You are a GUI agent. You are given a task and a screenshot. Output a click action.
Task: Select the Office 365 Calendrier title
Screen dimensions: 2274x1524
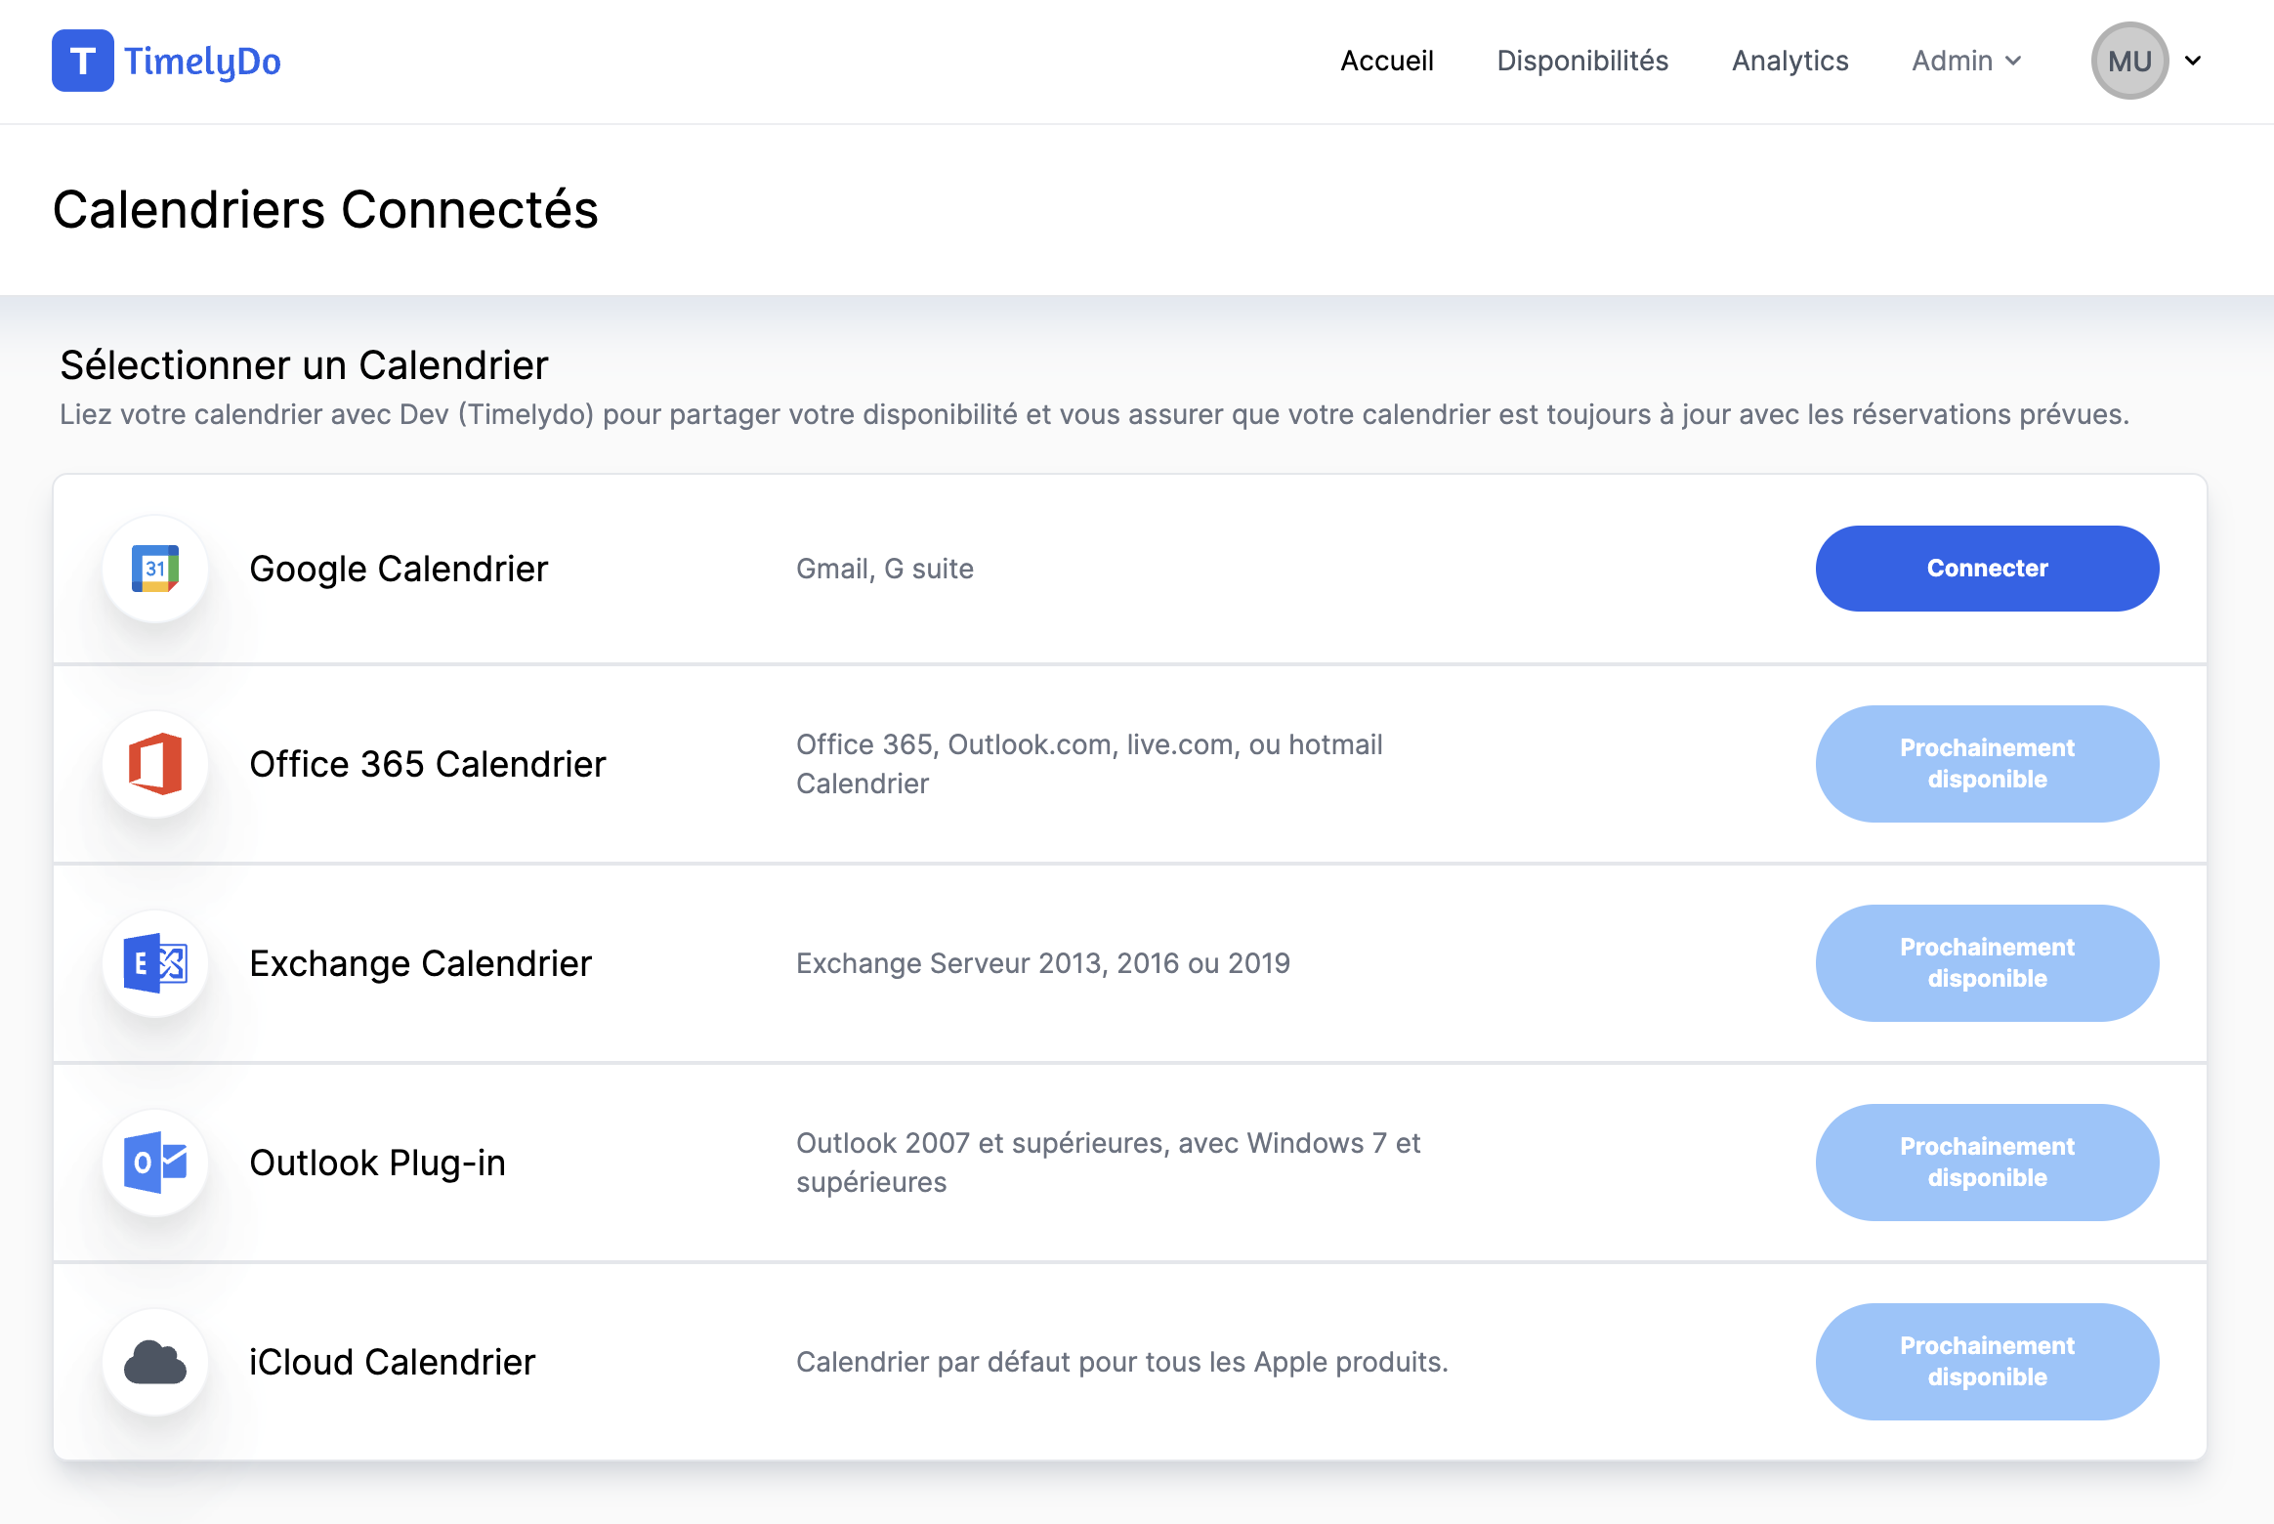pyautogui.click(x=428, y=764)
